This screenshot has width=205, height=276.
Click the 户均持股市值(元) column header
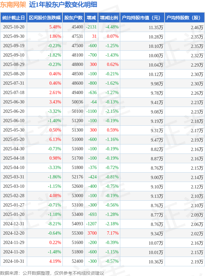tap(142, 18)
